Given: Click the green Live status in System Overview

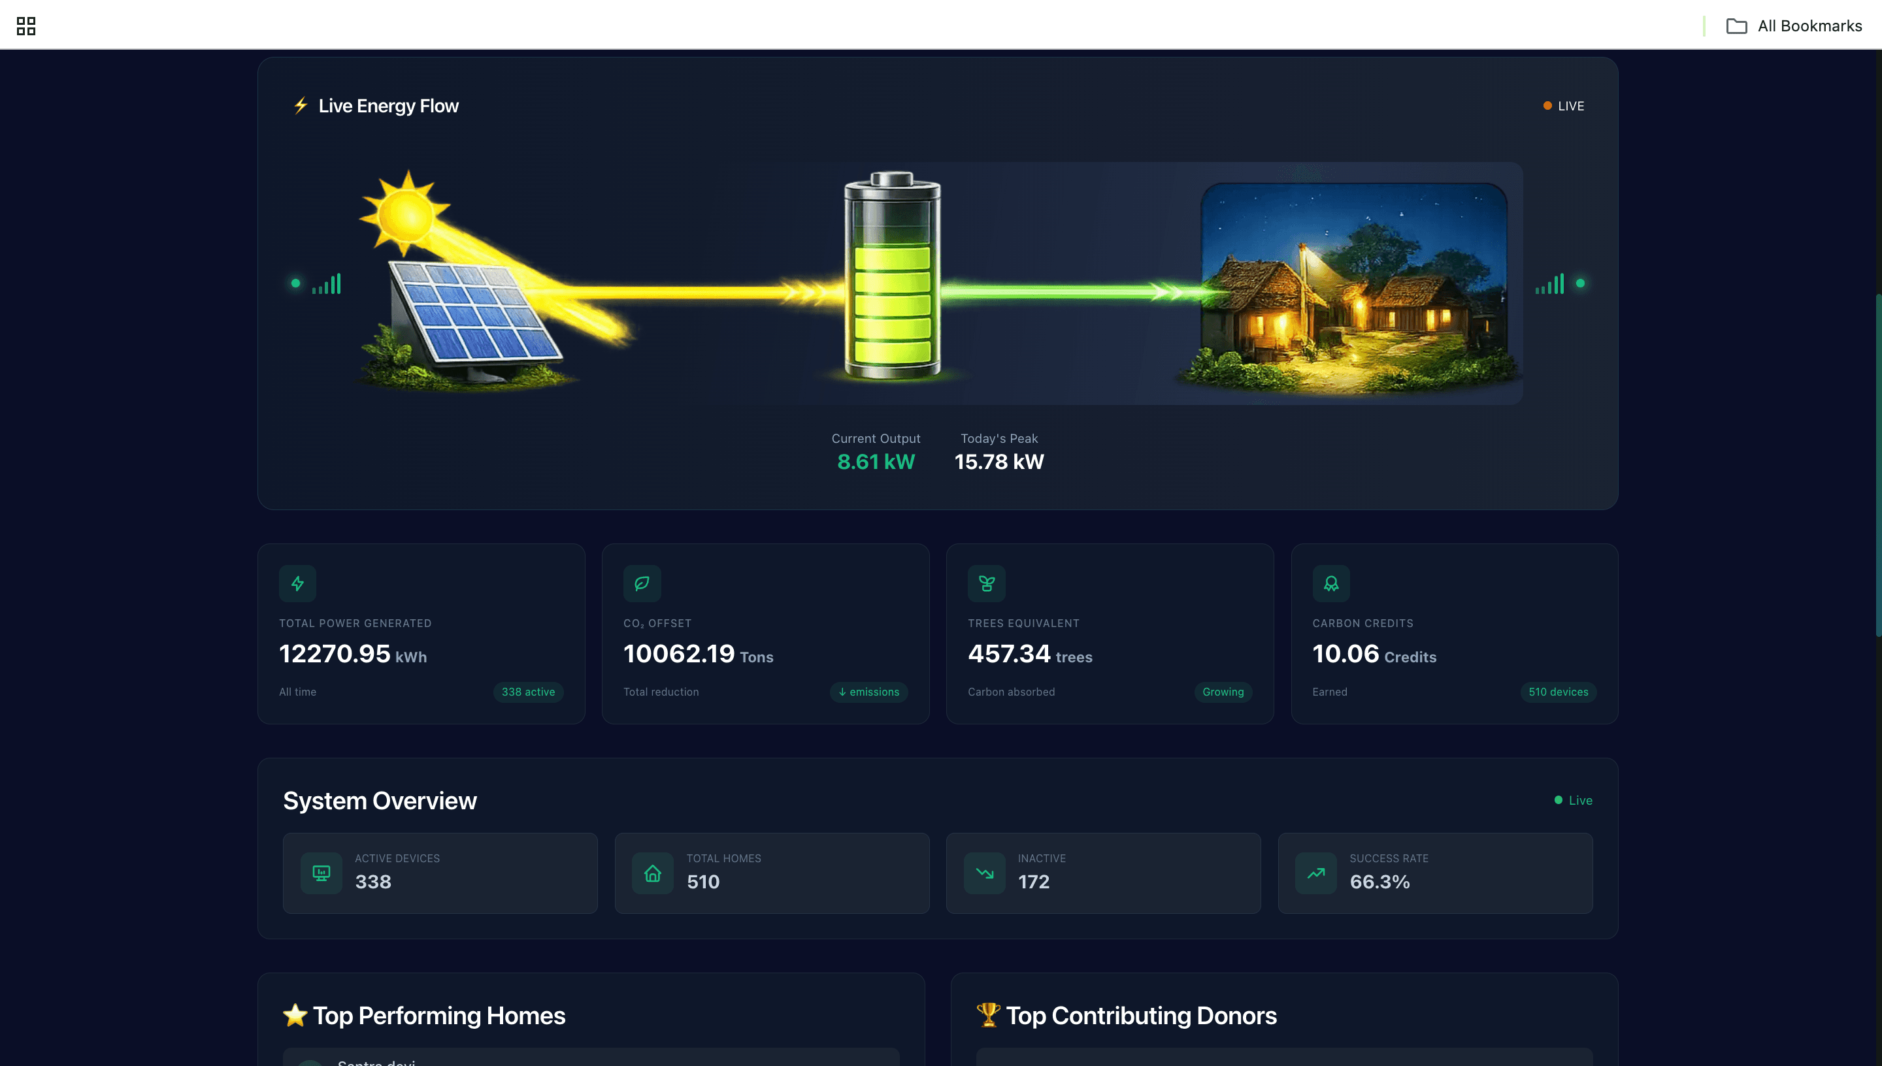Looking at the screenshot, I should pyautogui.click(x=1573, y=800).
